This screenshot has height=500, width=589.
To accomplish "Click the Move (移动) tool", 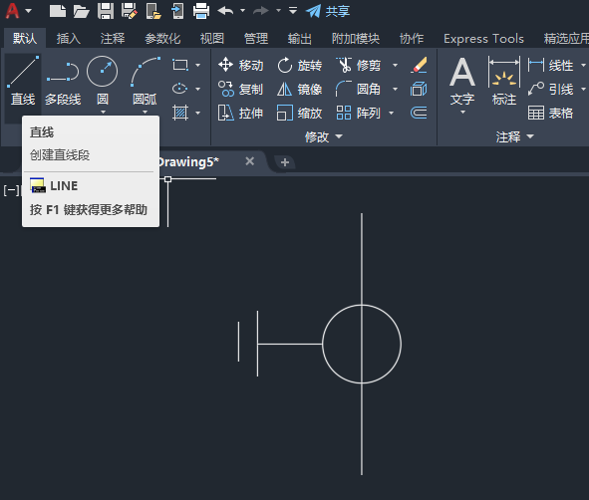I will click(x=241, y=66).
